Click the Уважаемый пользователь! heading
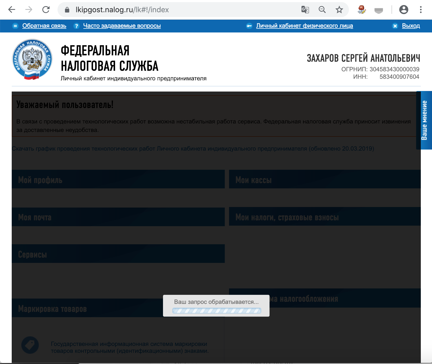The height and width of the screenshot is (364, 432). click(x=65, y=105)
